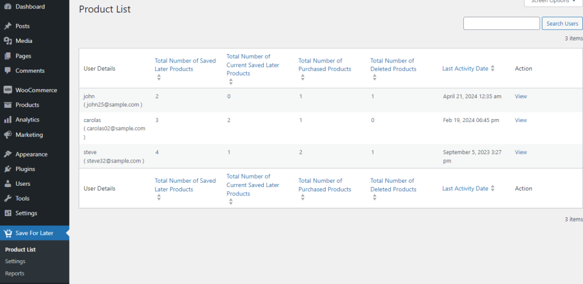Focus the user search text field

click(x=501, y=24)
